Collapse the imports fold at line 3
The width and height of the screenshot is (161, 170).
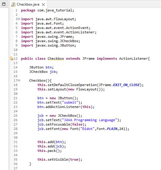(x=19, y=19)
